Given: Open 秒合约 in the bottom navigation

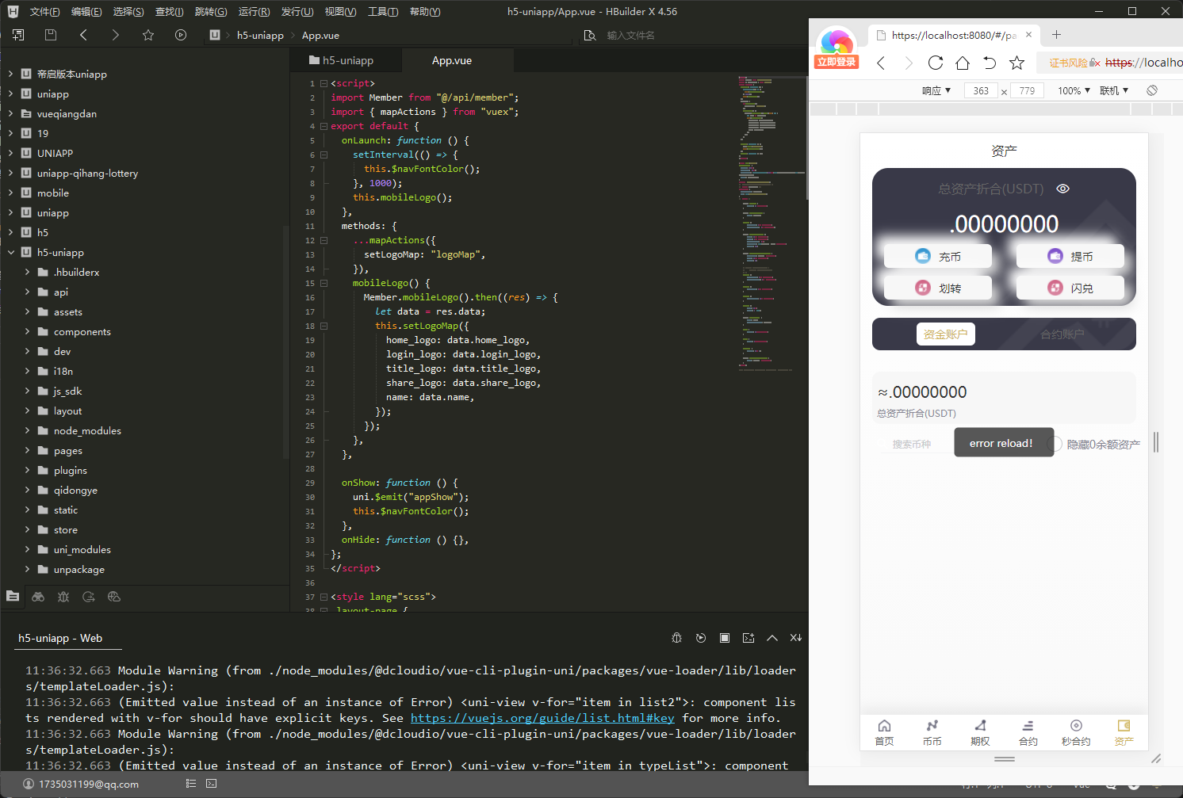Looking at the screenshot, I should point(1076,732).
